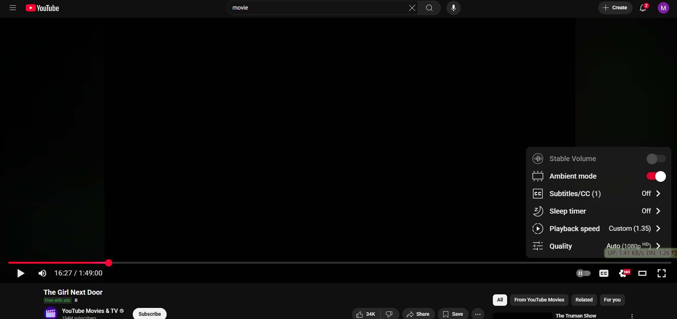This screenshot has height=319, width=677.
Task: Select the From YouTube Movies chip
Action: (539, 300)
